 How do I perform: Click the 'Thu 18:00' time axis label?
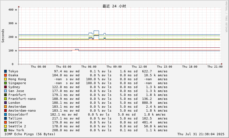pyautogui.click(x=190, y=67)
